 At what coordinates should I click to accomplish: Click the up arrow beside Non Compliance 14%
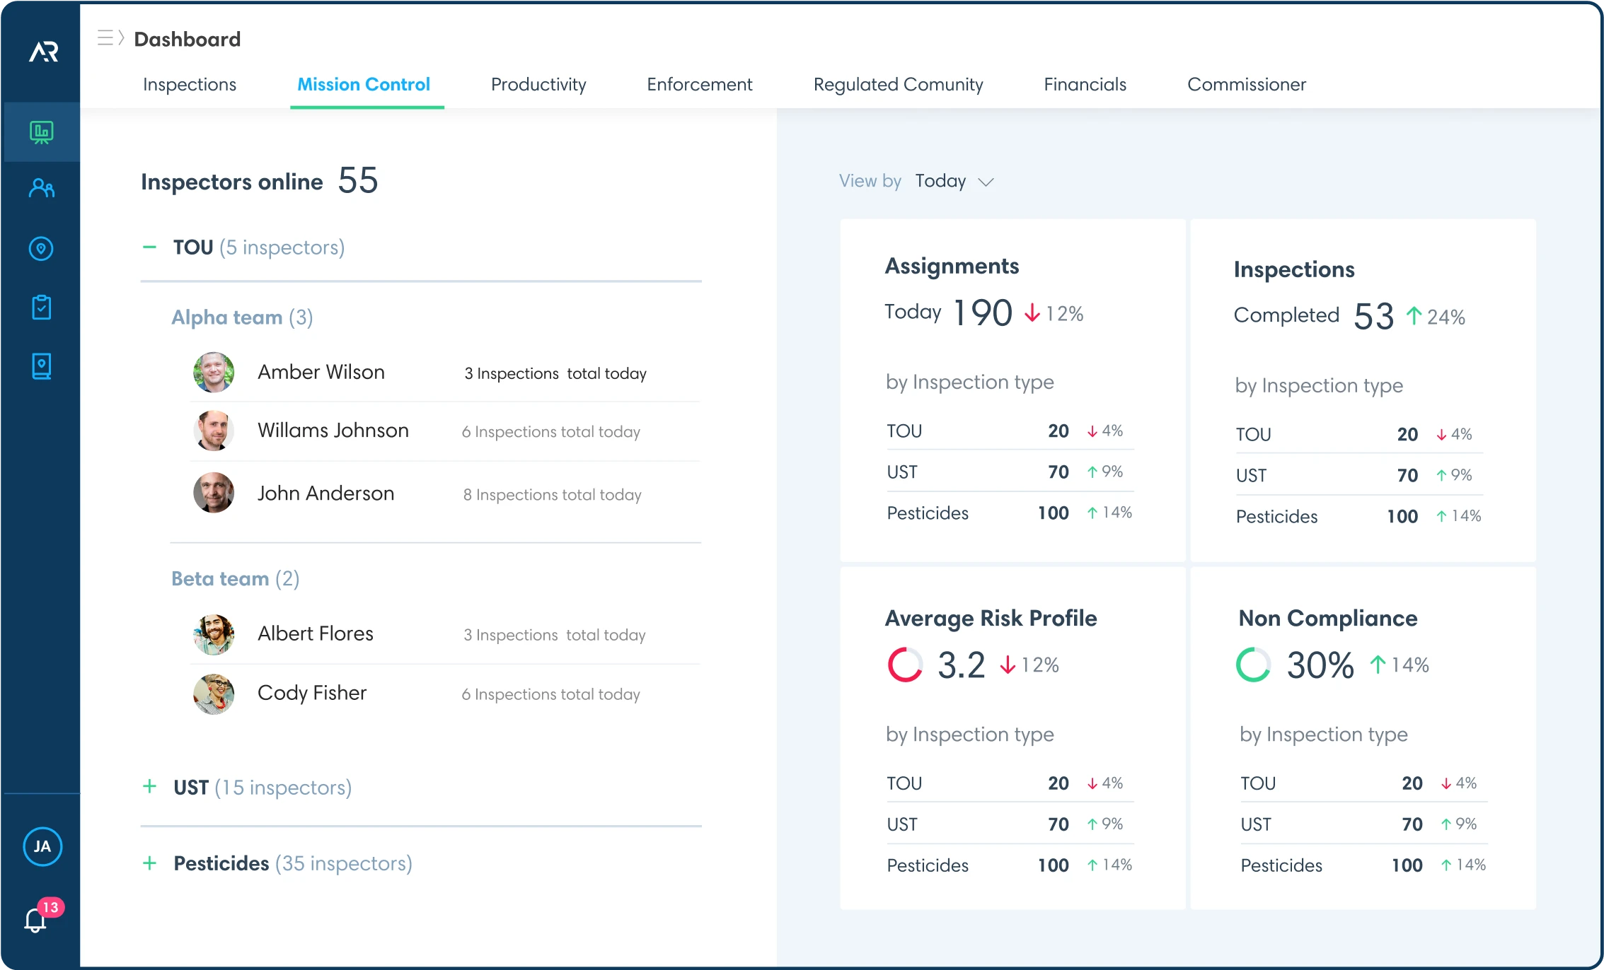(1378, 665)
